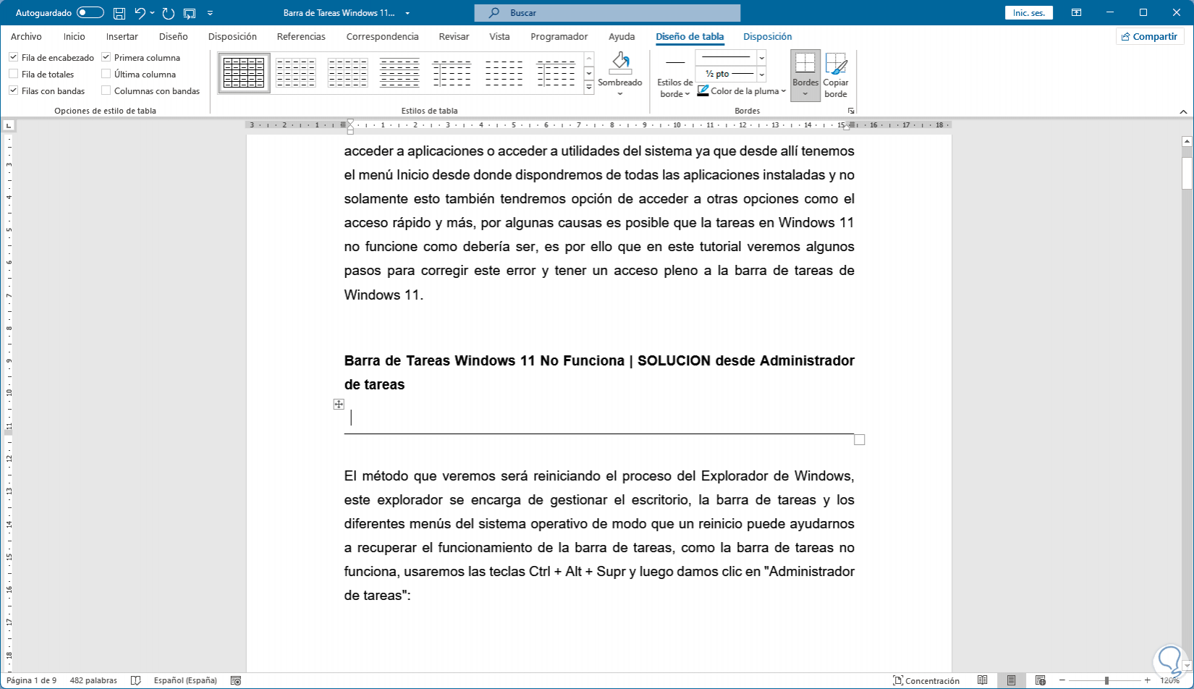
Task: Open the ½ pto line weight dropdown
Action: pos(761,74)
